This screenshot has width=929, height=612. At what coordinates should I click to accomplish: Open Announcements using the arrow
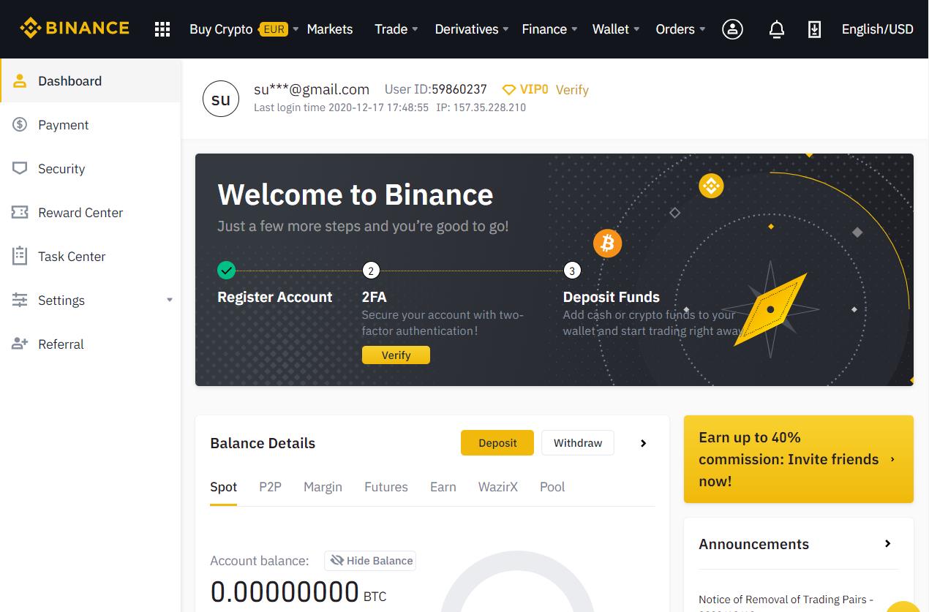click(x=888, y=543)
